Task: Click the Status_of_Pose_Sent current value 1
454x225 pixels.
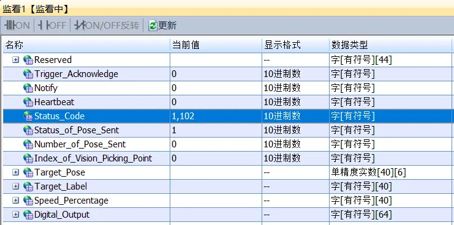Action: 174,130
